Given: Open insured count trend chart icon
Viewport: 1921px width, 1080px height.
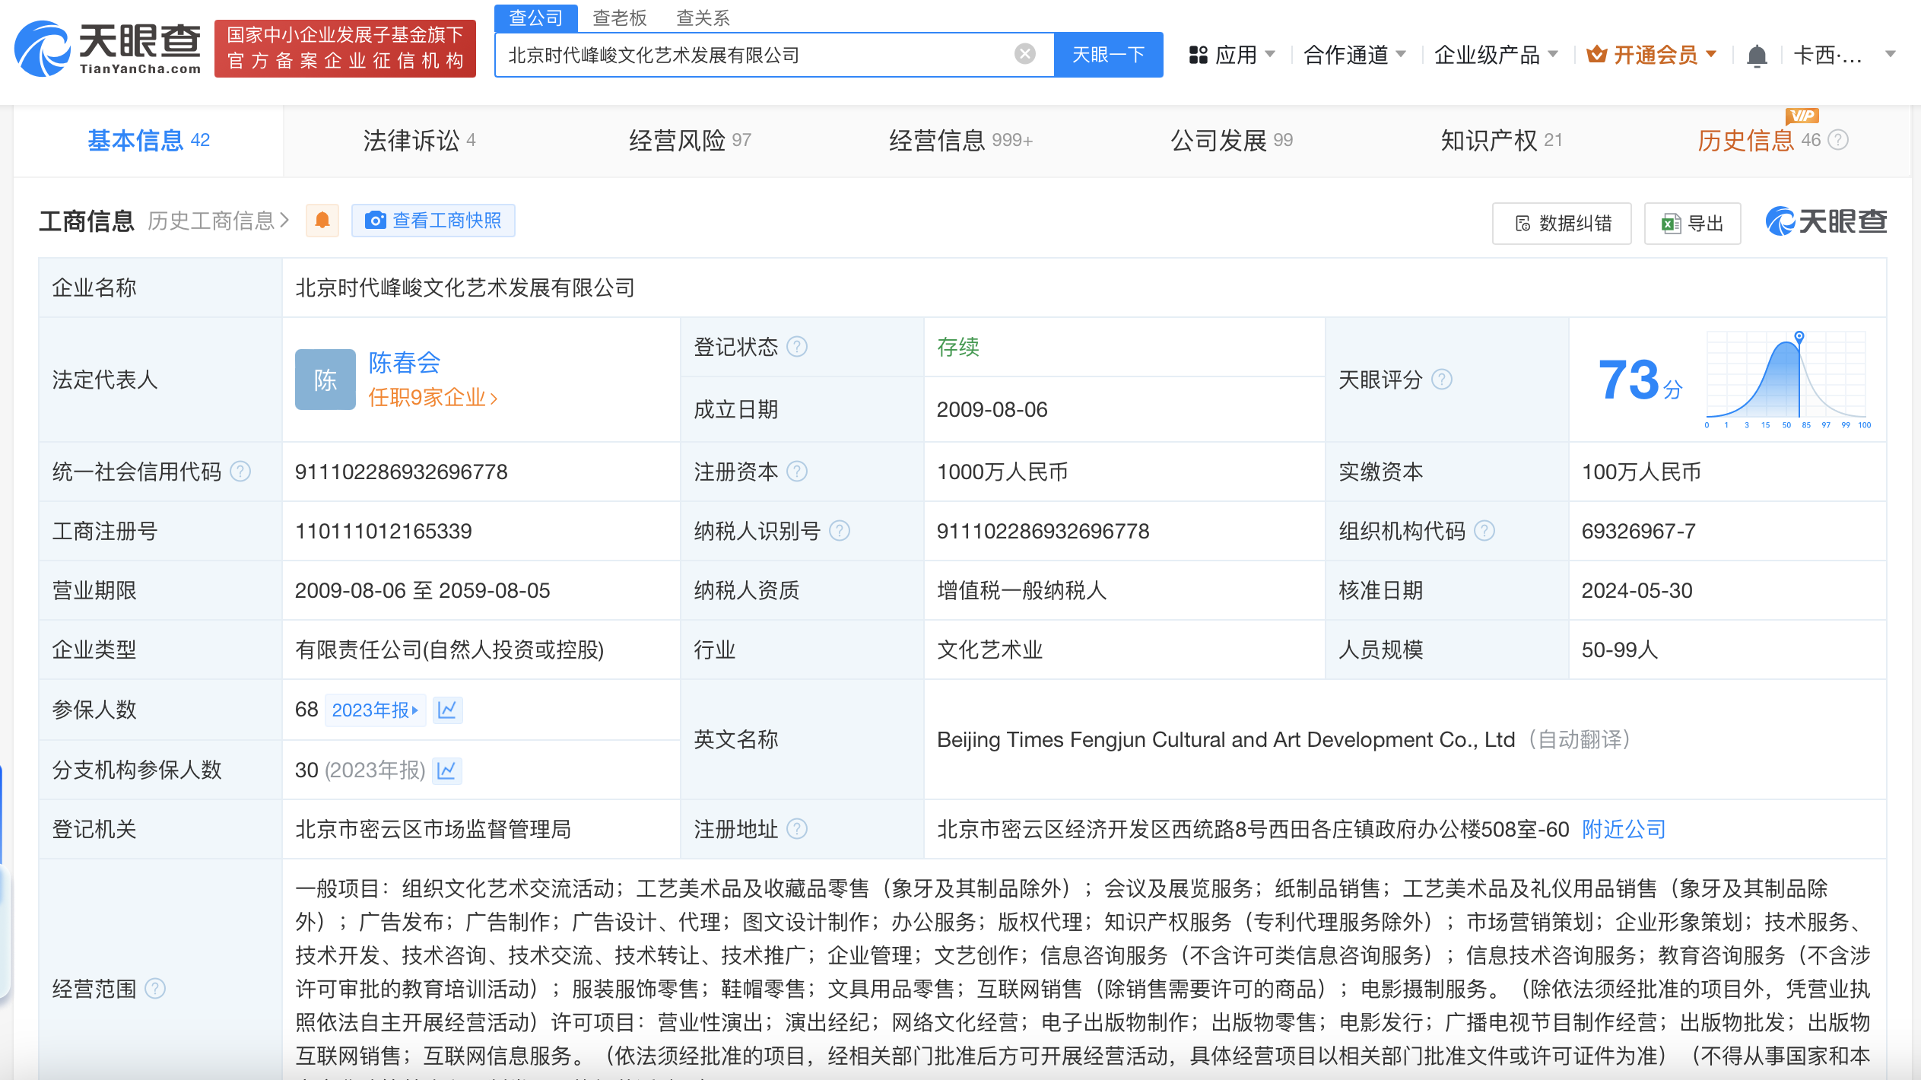Looking at the screenshot, I should click(447, 710).
